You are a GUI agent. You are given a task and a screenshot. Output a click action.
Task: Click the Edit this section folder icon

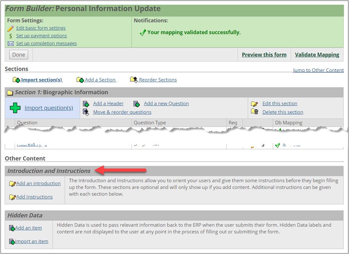click(255, 104)
